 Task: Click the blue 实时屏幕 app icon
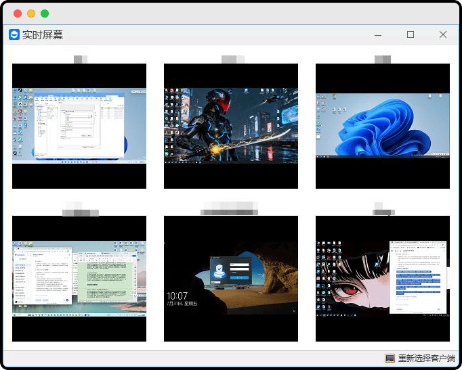pyautogui.click(x=14, y=34)
